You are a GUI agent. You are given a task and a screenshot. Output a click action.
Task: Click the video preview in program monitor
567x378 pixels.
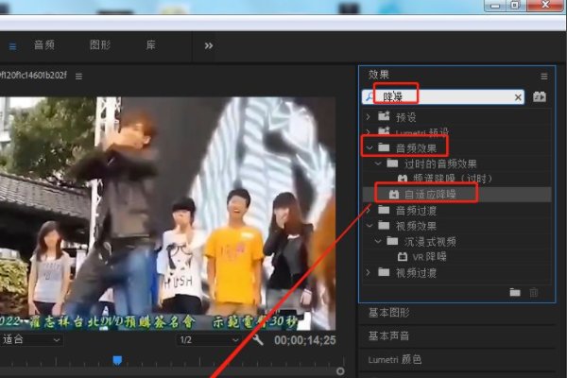(168, 214)
